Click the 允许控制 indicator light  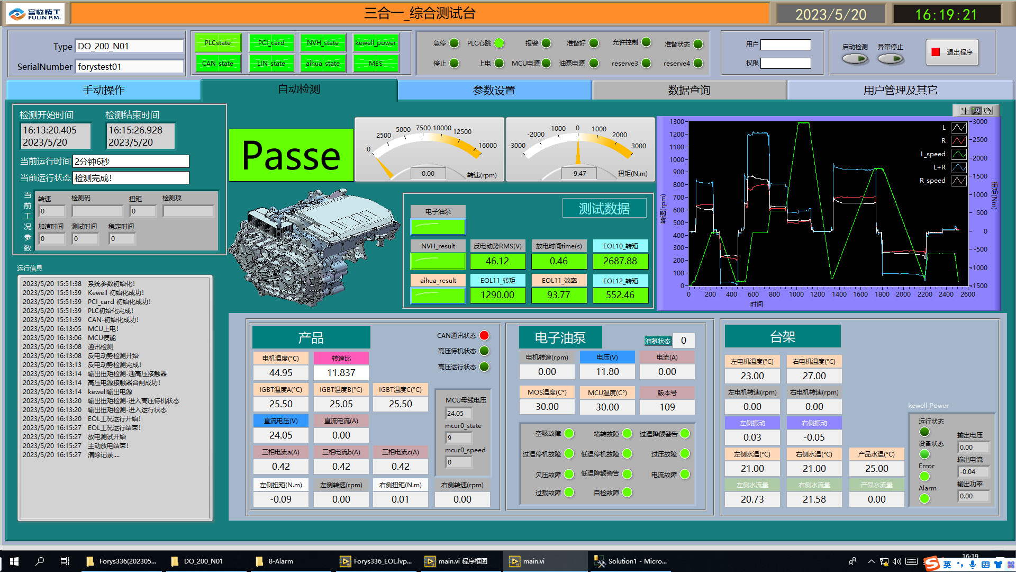(x=646, y=42)
